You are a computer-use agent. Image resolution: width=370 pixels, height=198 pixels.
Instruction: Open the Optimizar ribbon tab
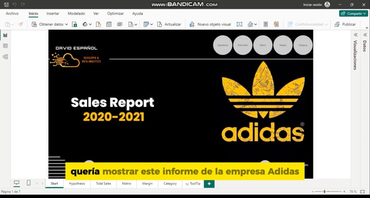click(116, 14)
